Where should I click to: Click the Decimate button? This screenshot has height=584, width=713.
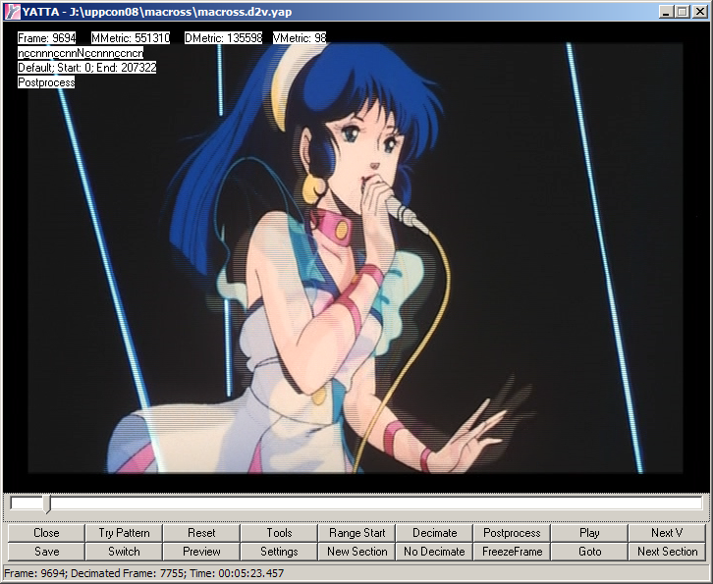tap(434, 533)
